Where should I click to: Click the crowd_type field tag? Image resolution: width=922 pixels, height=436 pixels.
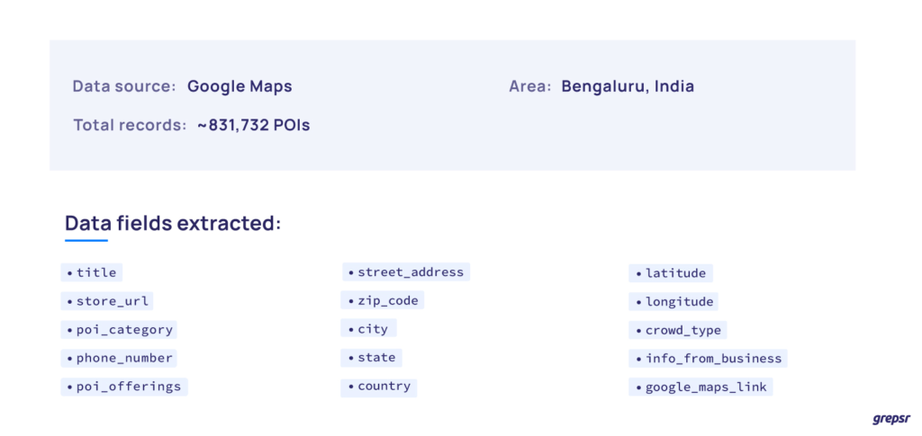678,330
